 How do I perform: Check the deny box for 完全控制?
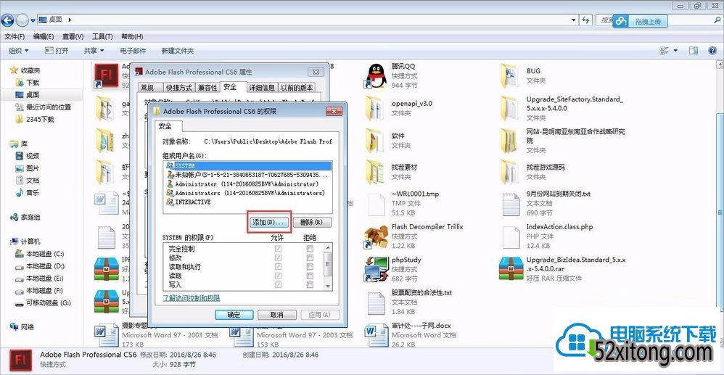point(310,249)
